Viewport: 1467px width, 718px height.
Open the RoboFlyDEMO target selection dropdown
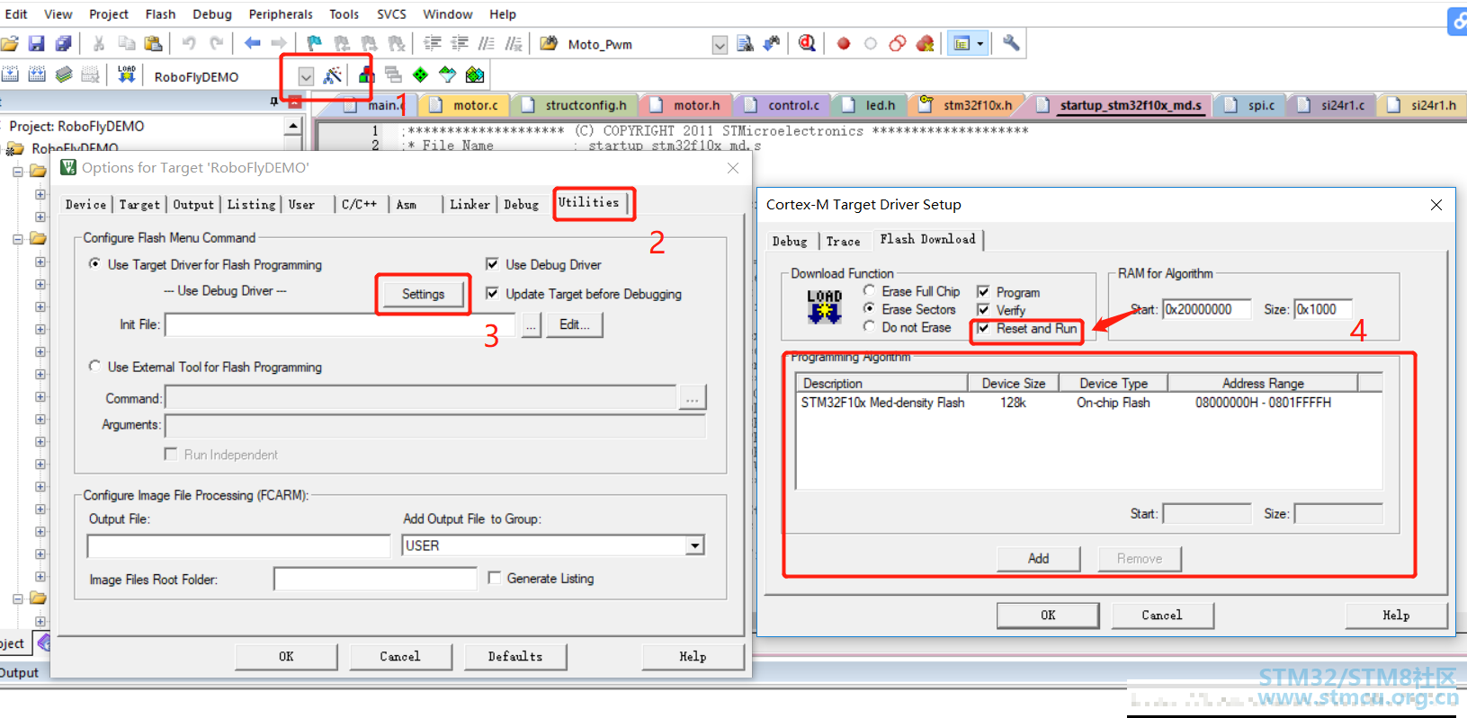coord(306,76)
